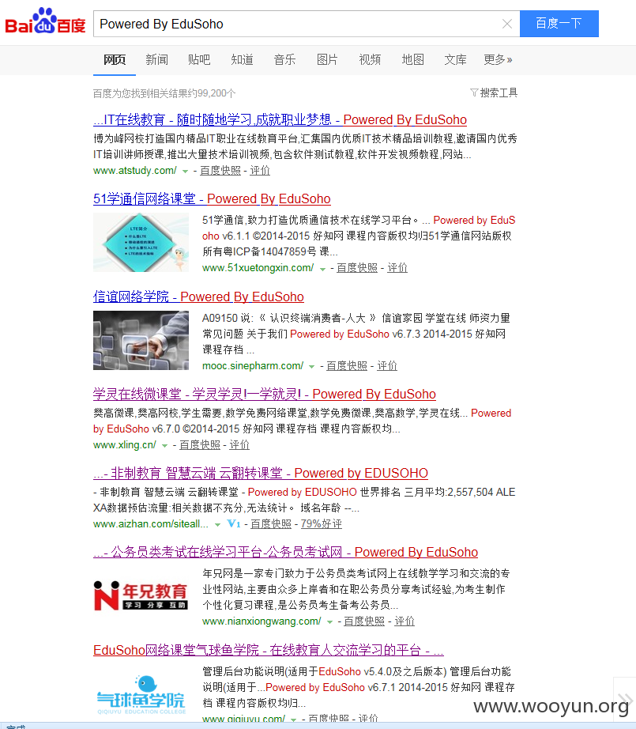Click 评价 for the 51xuetongxin result
Screen dimensions: 636x729
coord(397,268)
